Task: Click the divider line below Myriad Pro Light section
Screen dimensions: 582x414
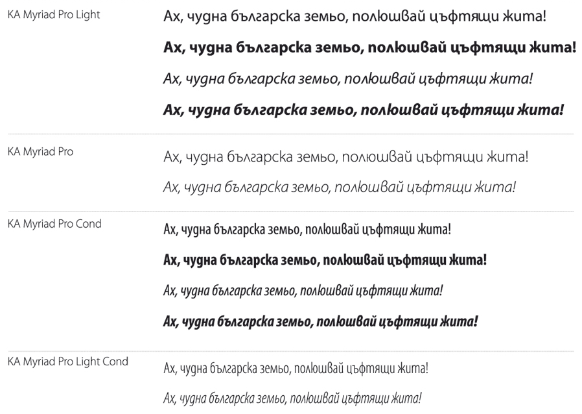Action: click(x=291, y=134)
